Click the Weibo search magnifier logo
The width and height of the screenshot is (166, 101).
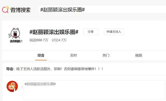coord(5,10)
